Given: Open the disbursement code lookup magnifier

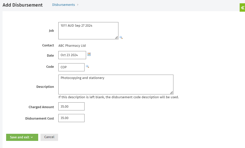Looking at the screenshot, I should pos(87,66).
